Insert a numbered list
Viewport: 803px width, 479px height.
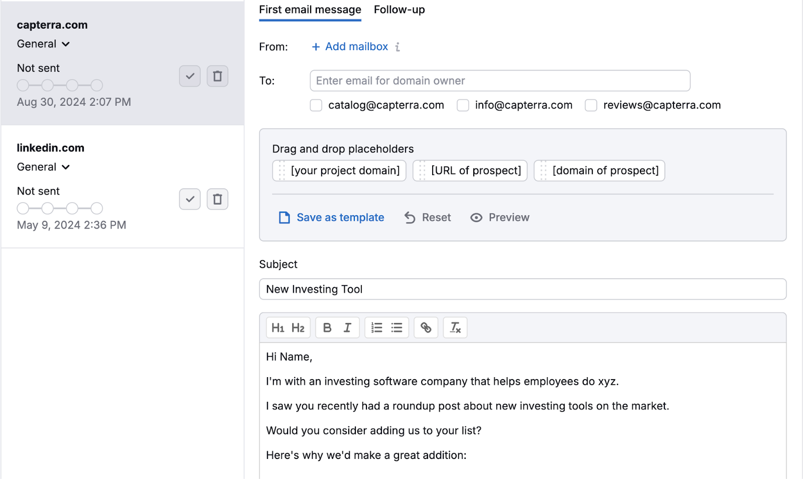pyautogui.click(x=377, y=328)
